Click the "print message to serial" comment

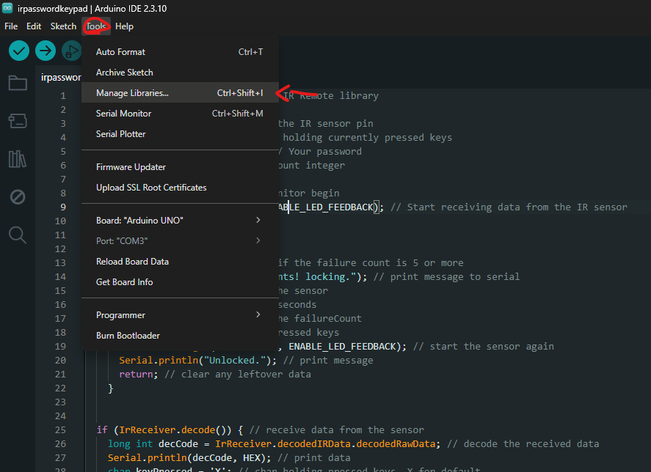click(x=446, y=276)
